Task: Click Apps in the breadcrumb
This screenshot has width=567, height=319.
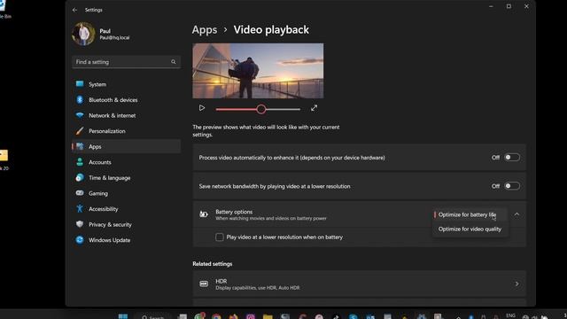Action: 205,29
